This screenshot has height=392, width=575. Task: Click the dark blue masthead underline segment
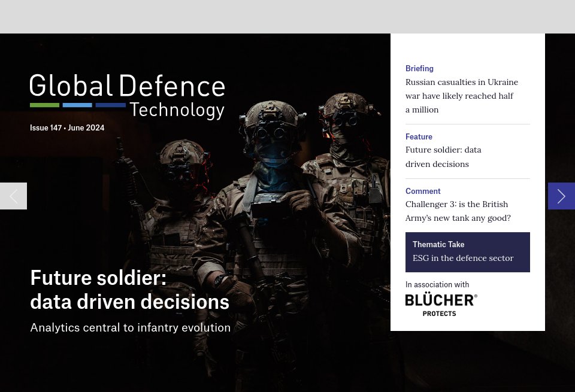click(x=110, y=105)
